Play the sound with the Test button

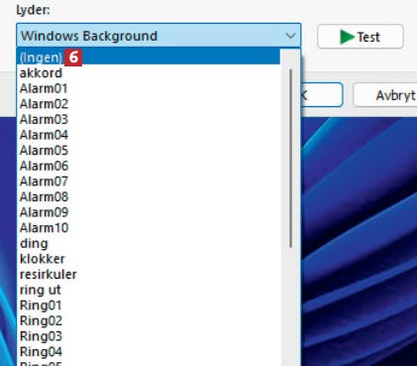[361, 37]
